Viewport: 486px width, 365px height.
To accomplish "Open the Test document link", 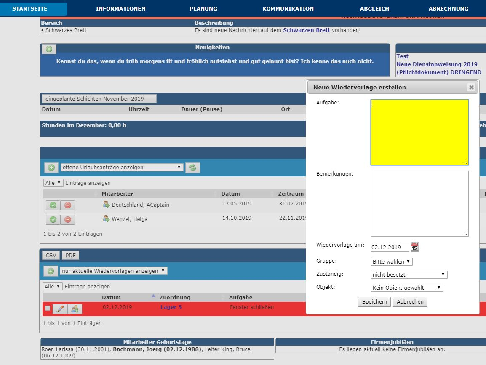I will click(x=402, y=56).
